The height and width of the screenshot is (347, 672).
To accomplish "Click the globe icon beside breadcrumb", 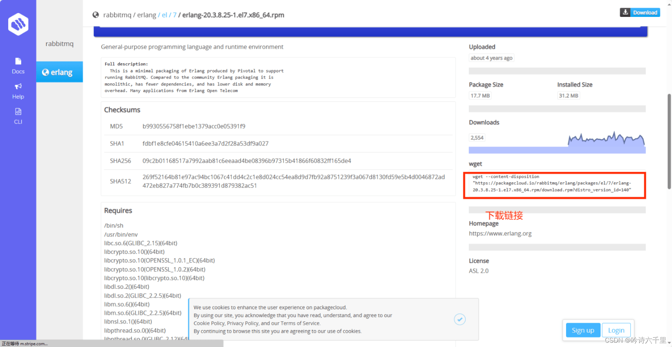I will (95, 15).
